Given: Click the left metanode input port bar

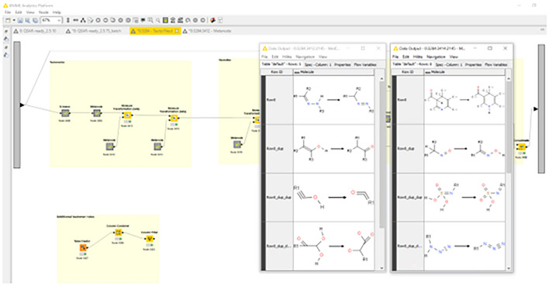Looking at the screenshot, I should point(17,105).
